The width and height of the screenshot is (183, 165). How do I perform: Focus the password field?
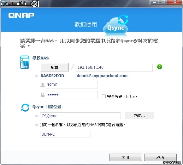pos(72,95)
